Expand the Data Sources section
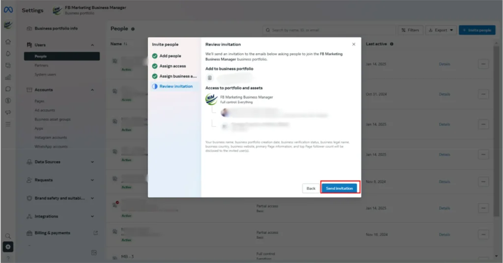This screenshot has width=503, height=263. click(92, 162)
